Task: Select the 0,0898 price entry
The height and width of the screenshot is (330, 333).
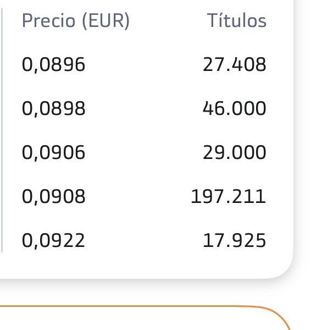Action: point(53,109)
